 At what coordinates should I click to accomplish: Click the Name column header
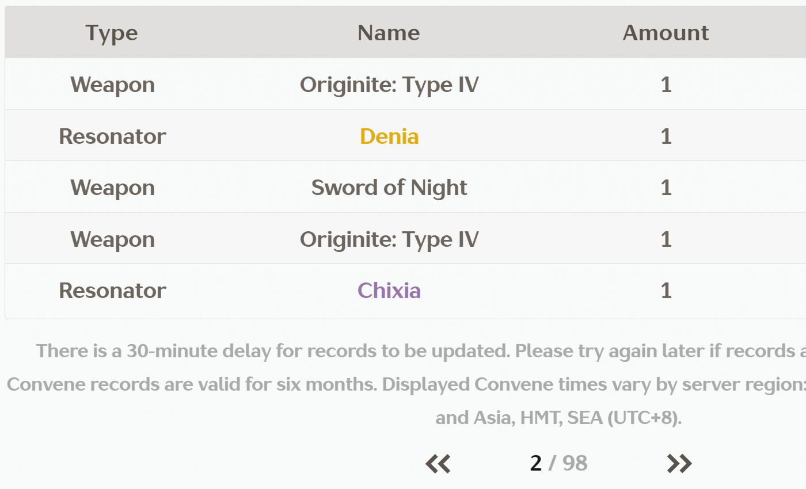pyautogui.click(x=389, y=33)
